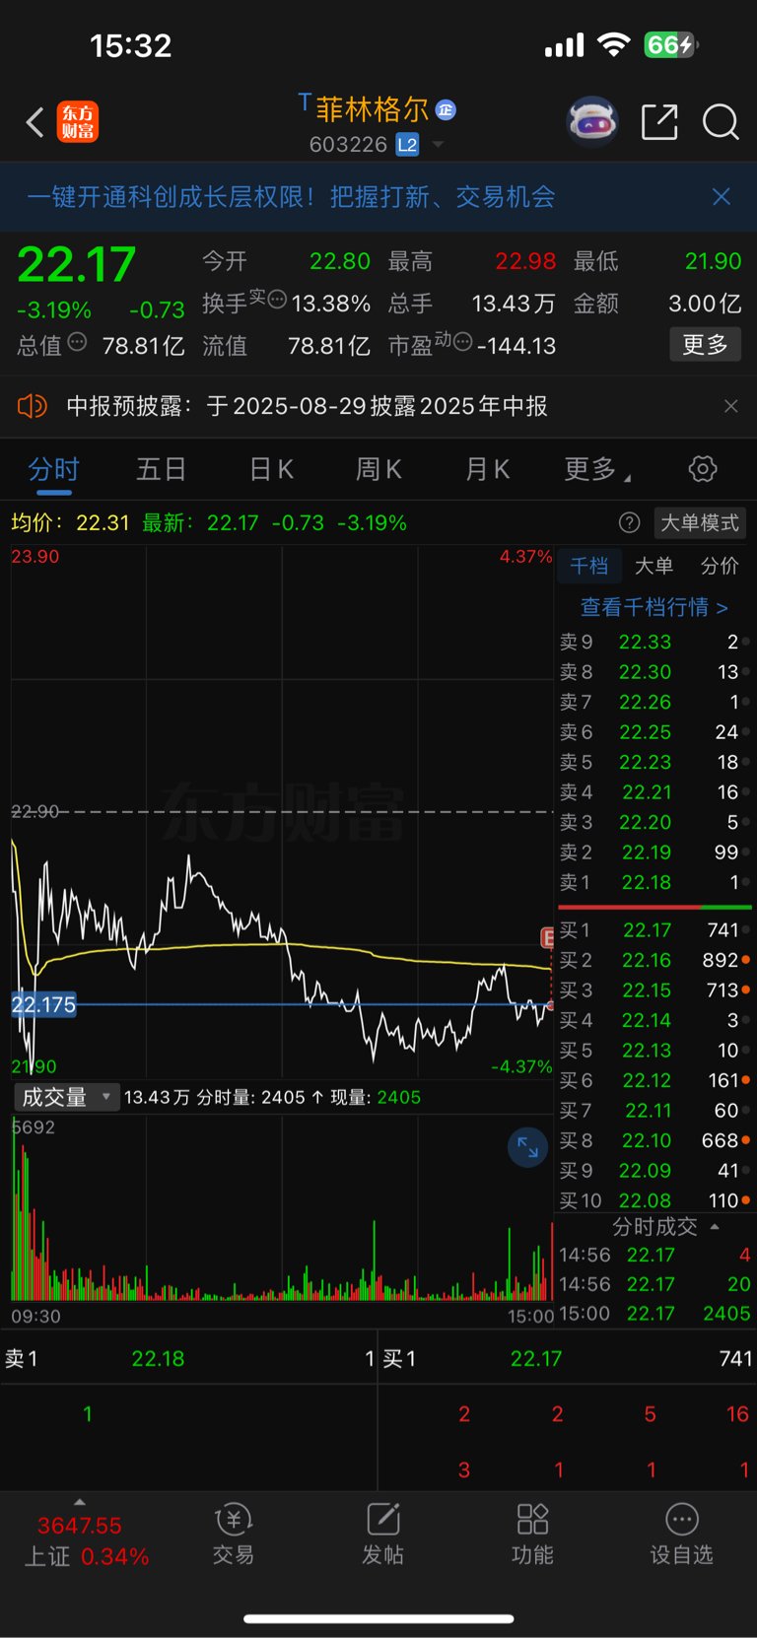Tap the 卖1 22.18 row in order book
The image size is (757, 1638).
(x=654, y=882)
